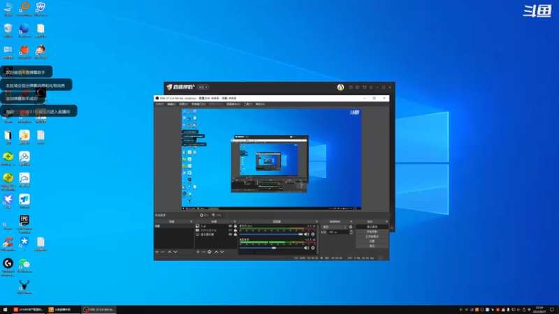Open the deer-head desktop icon
Image resolution: width=559 pixels, height=314 pixels.
pos(24,287)
